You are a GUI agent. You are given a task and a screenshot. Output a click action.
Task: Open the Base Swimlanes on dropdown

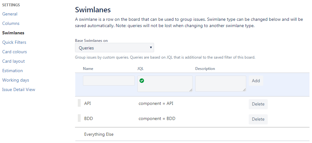pyautogui.click(x=115, y=48)
